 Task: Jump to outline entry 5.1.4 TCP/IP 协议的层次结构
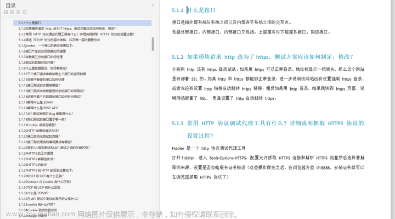(x=59, y=40)
